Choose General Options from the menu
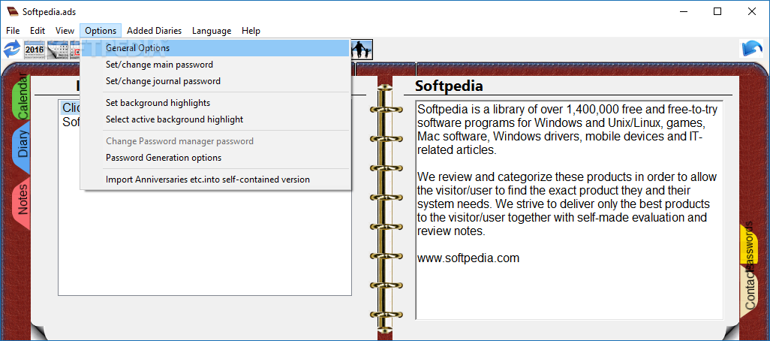Viewport: 770px width, 341px height. pyautogui.click(x=215, y=48)
